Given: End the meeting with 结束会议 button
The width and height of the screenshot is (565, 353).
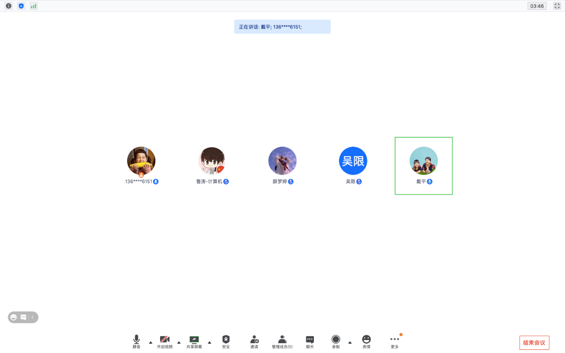Looking at the screenshot, I should 534,343.
